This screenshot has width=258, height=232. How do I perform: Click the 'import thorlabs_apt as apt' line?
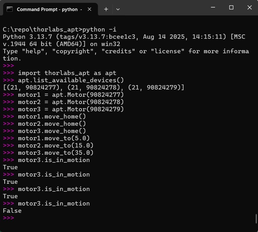(67, 73)
